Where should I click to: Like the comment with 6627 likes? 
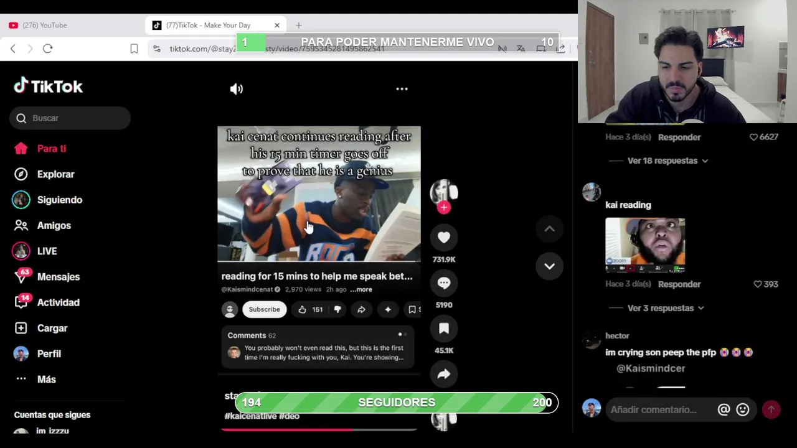coord(754,137)
